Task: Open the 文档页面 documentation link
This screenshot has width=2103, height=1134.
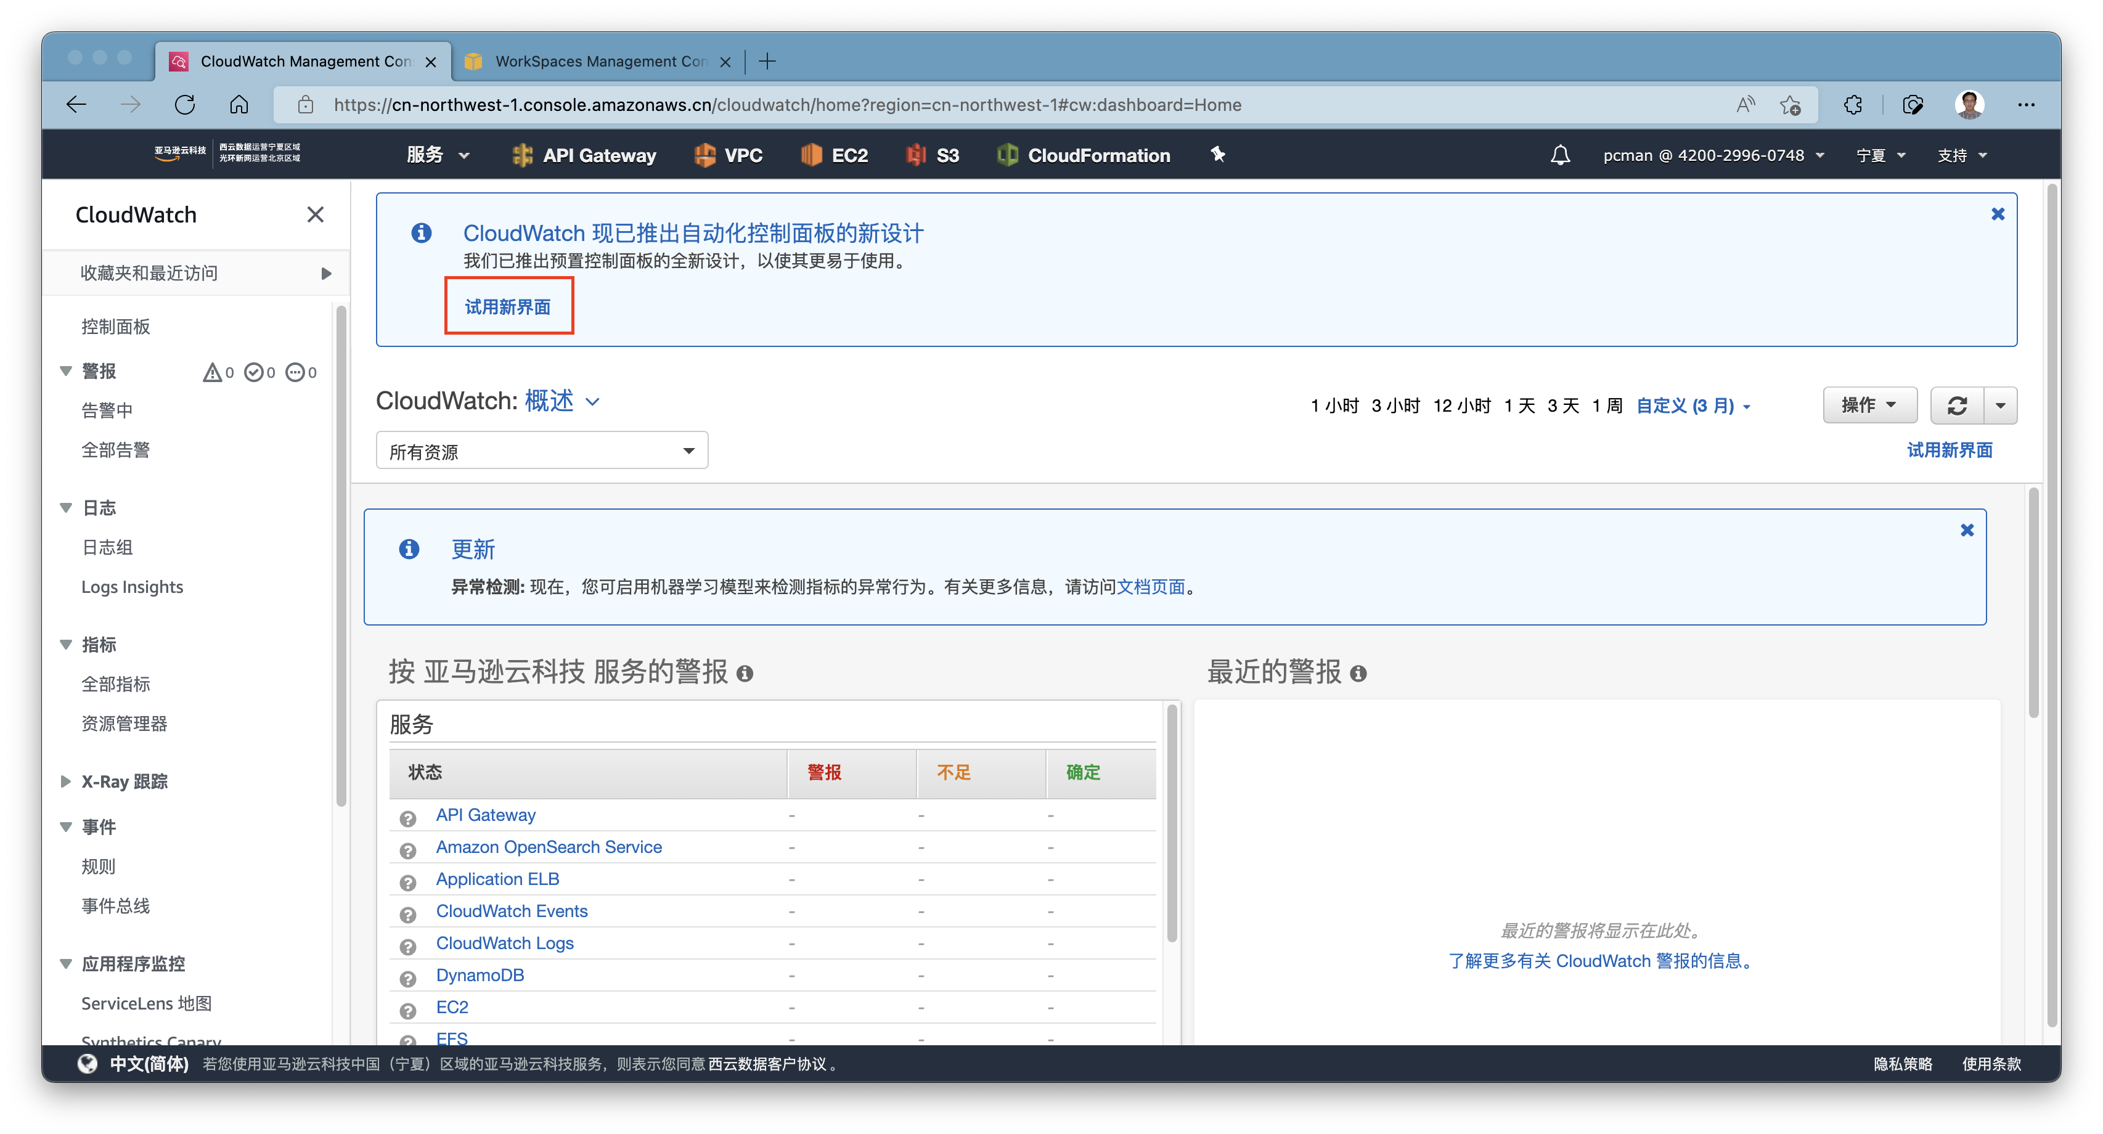Action: pyautogui.click(x=1150, y=586)
